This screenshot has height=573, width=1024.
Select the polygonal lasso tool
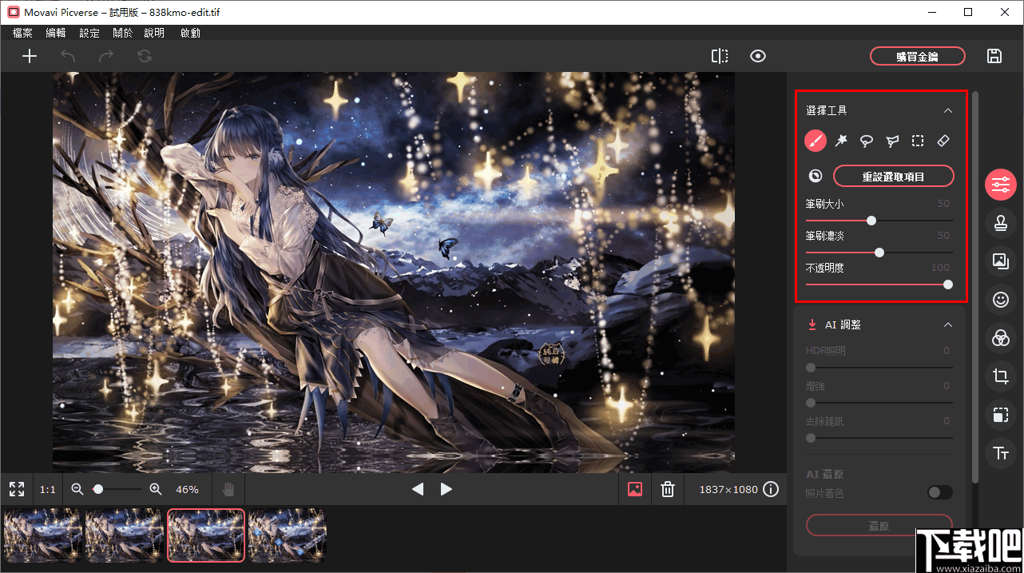(892, 141)
